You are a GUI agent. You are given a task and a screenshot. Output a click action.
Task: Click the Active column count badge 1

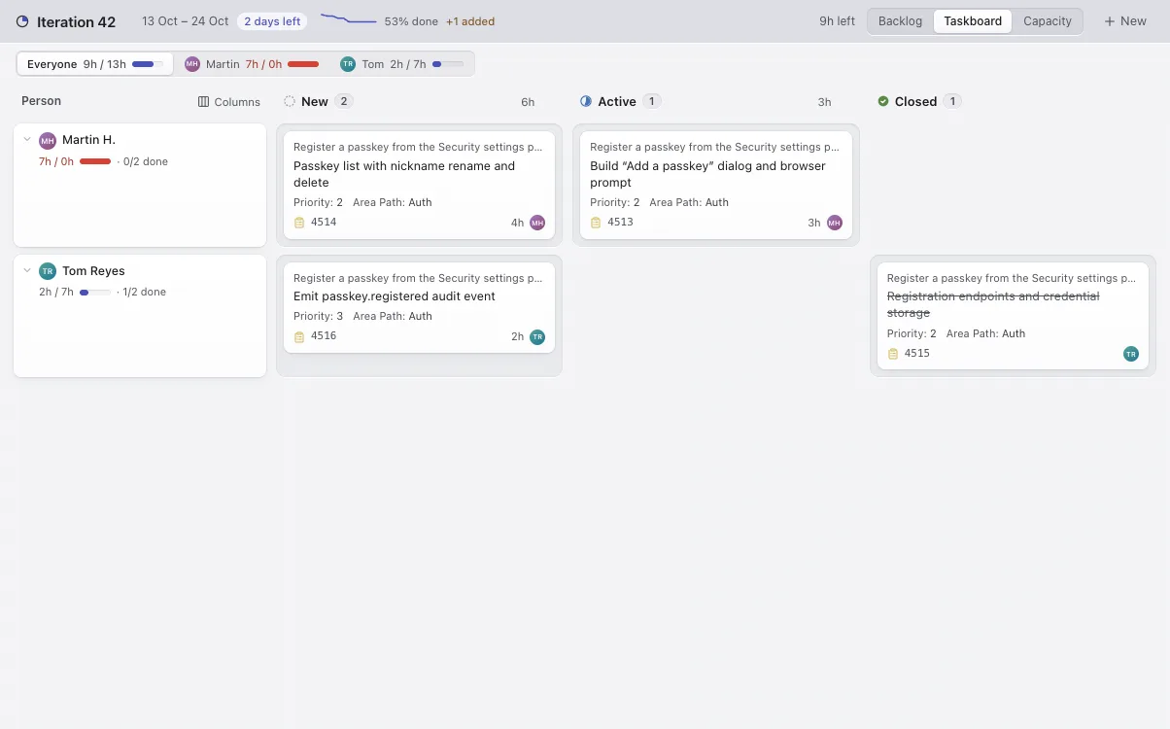coord(652,101)
